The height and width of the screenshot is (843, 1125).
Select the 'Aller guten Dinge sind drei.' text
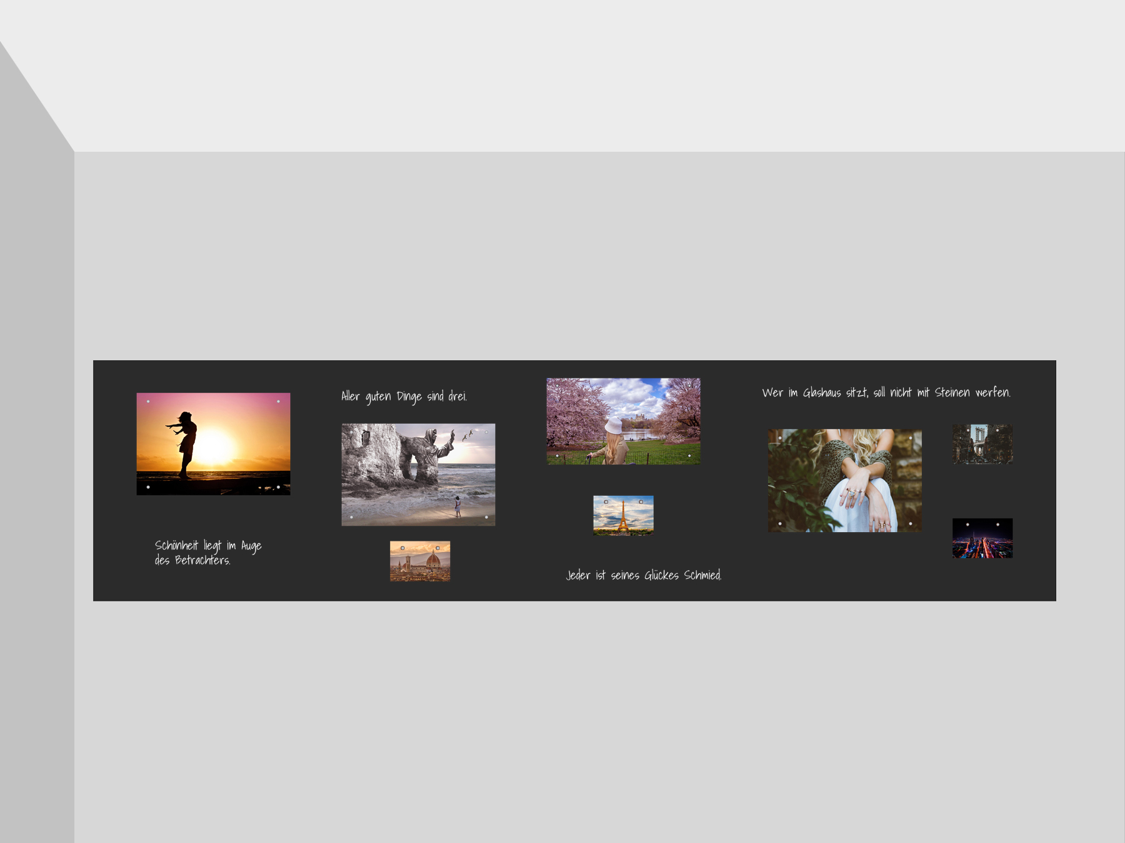[x=404, y=397]
